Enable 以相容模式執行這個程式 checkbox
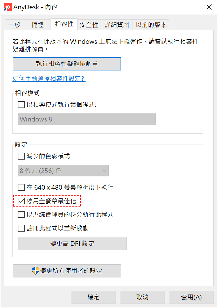Image resolution: width=218 pixels, height=308 pixels. [x=21, y=105]
